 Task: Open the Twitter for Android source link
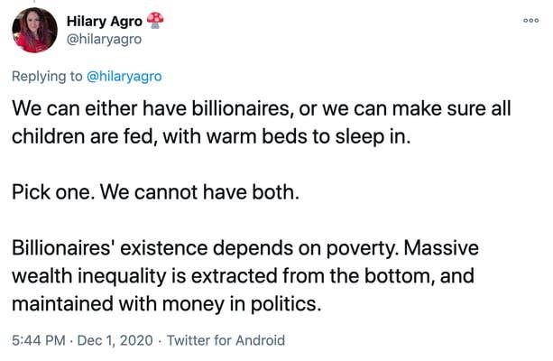[226, 340]
